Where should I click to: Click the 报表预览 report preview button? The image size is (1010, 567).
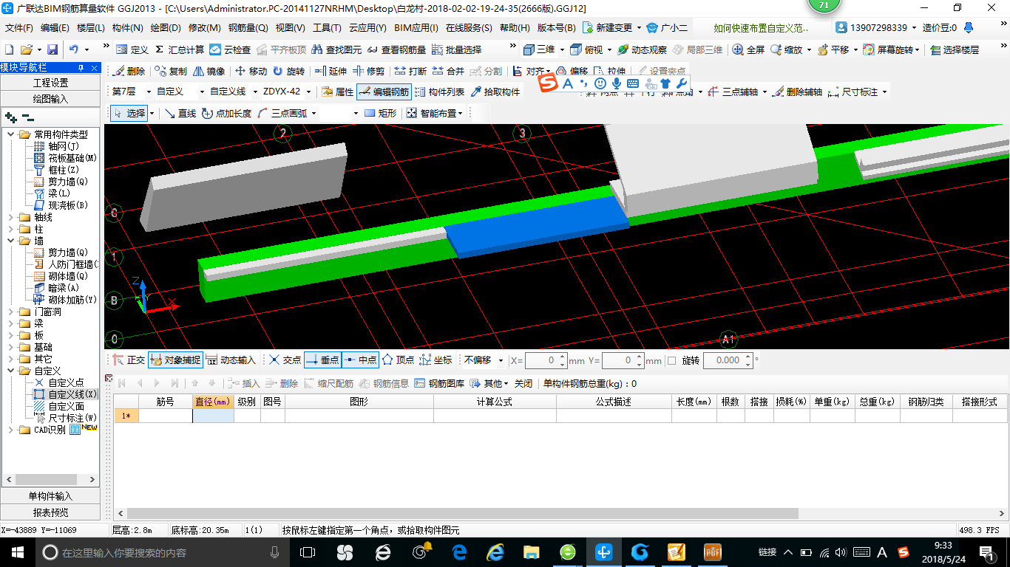coord(50,512)
